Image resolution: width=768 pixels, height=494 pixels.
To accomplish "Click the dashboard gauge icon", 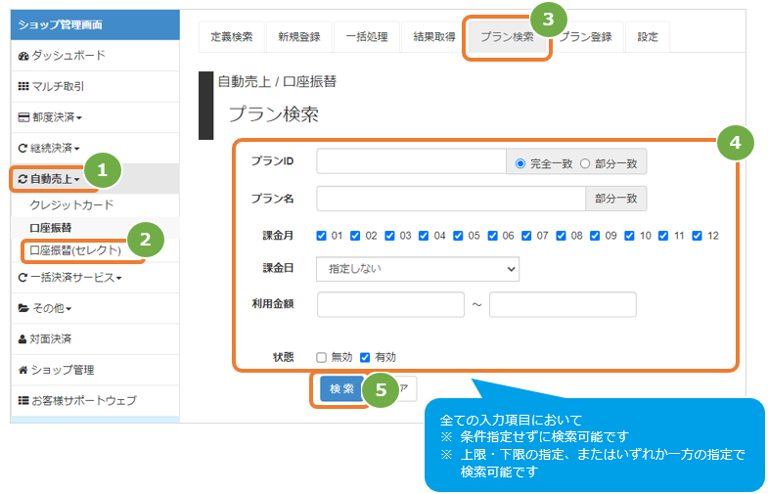I will point(23,56).
